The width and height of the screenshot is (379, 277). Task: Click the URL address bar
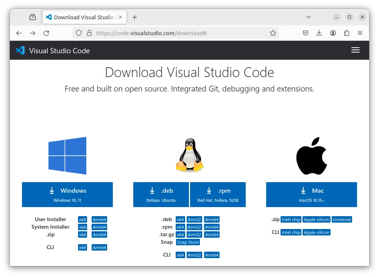(x=170, y=33)
